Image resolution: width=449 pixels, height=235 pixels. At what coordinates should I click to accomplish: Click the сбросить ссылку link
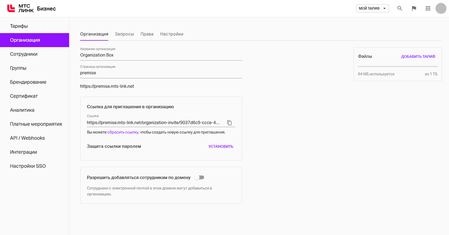coord(123,132)
